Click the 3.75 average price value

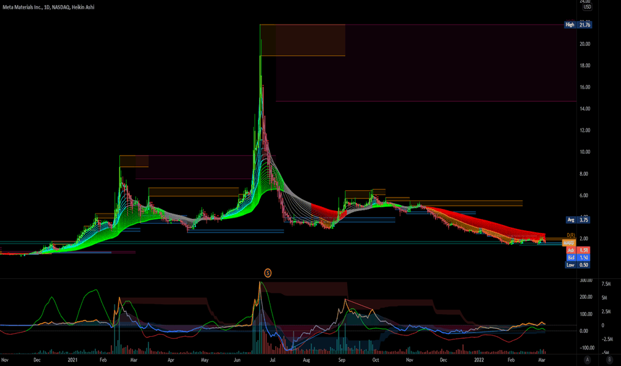(584, 220)
